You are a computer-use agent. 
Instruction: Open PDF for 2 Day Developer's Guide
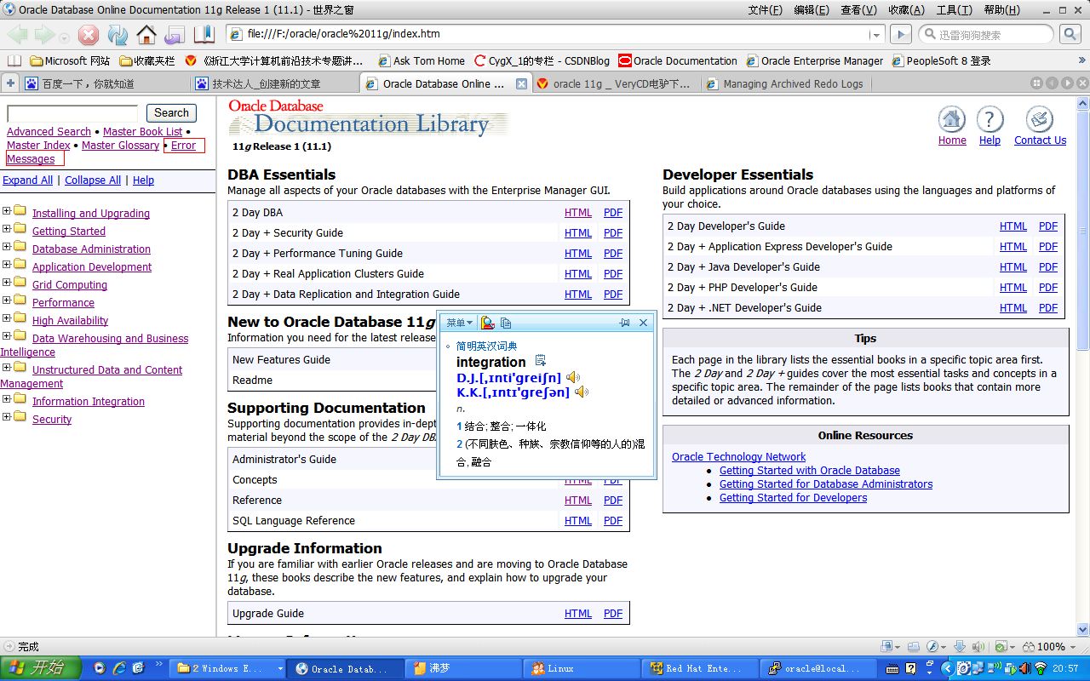pyautogui.click(x=1048, y=226)
